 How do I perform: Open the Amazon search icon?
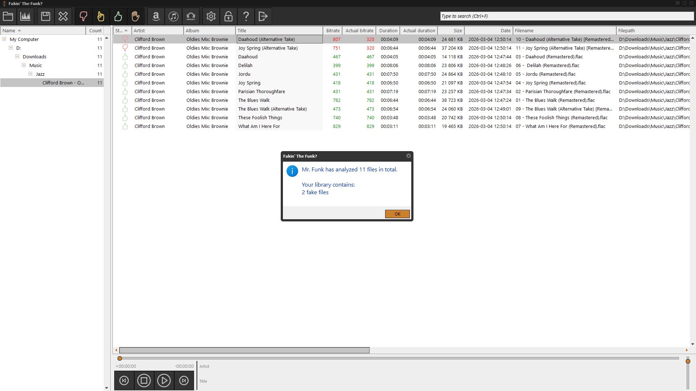click(x=156, y=16)
